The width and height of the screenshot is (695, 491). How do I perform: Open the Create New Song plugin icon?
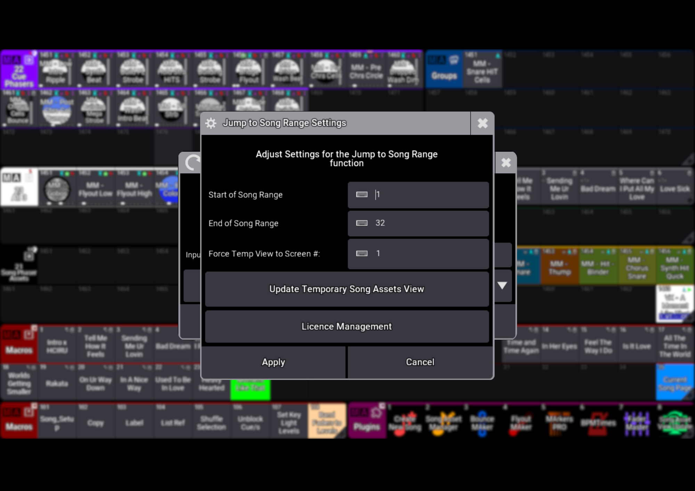point(405,421)
